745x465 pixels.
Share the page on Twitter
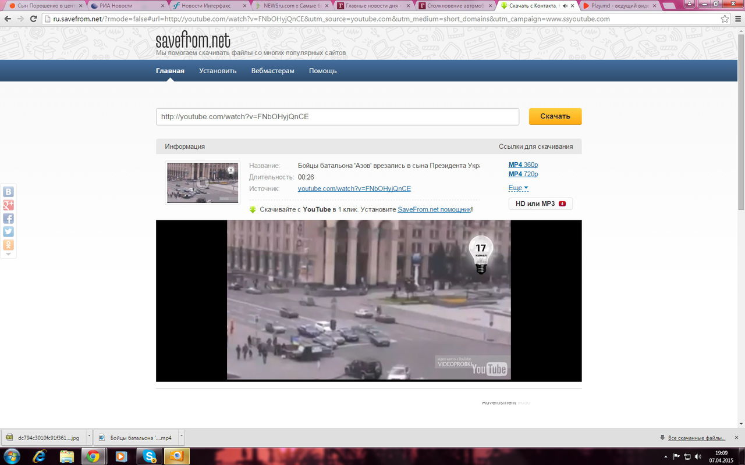pyautogui.click(x=8, y=232)
